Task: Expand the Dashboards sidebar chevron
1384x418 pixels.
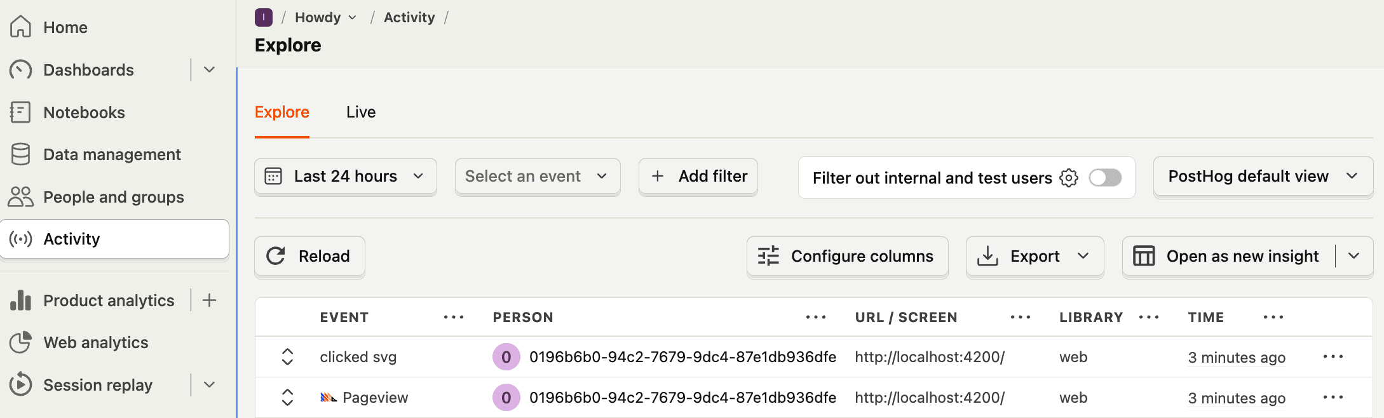Action: point(209,70)
